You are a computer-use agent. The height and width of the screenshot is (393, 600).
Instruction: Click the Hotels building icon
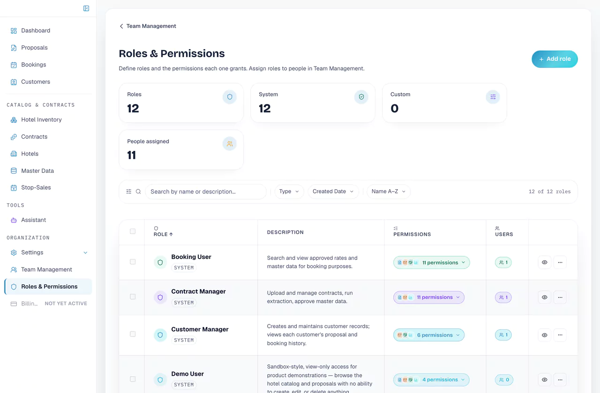(14, 154)
